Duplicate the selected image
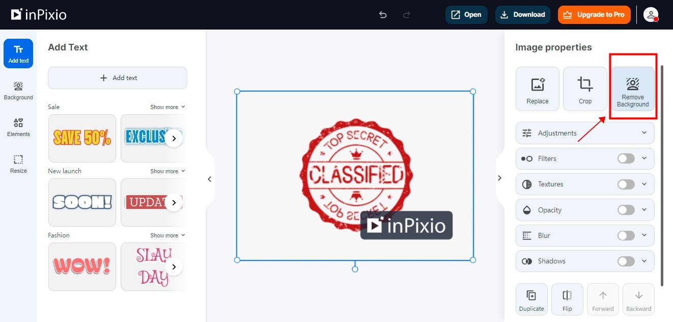This screenshot has height=322, width=673. [x=531, y=300]
